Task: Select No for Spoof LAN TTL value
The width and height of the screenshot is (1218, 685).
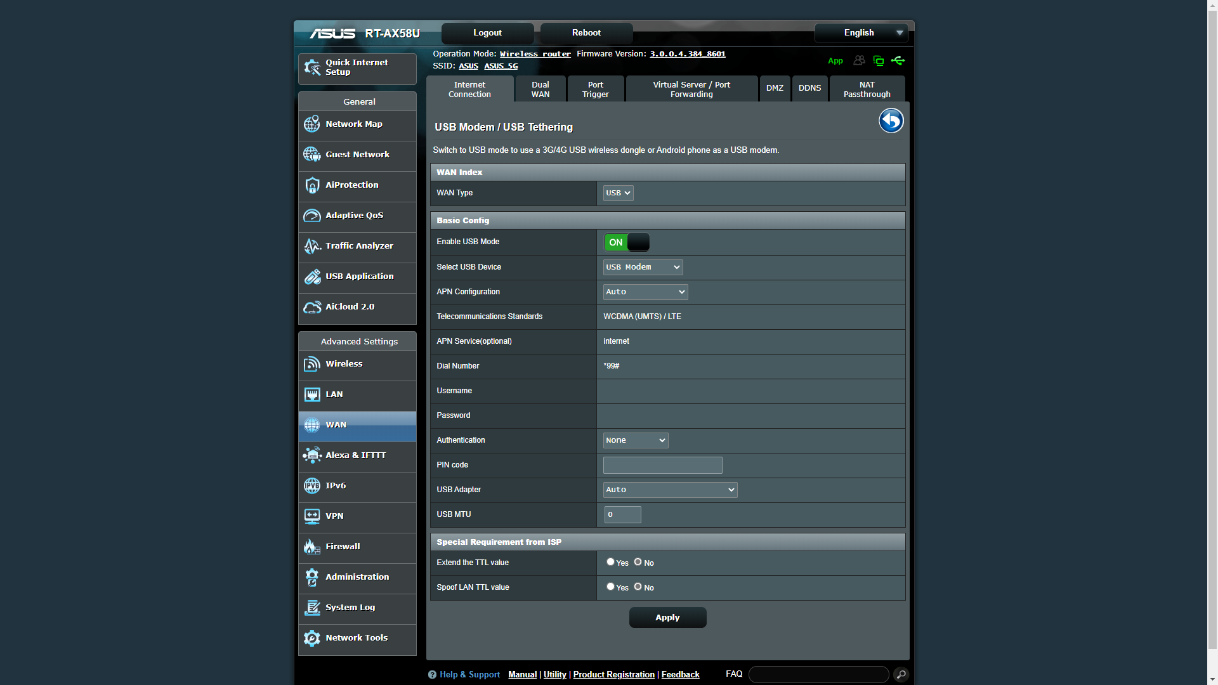Action: coord(638,587)
